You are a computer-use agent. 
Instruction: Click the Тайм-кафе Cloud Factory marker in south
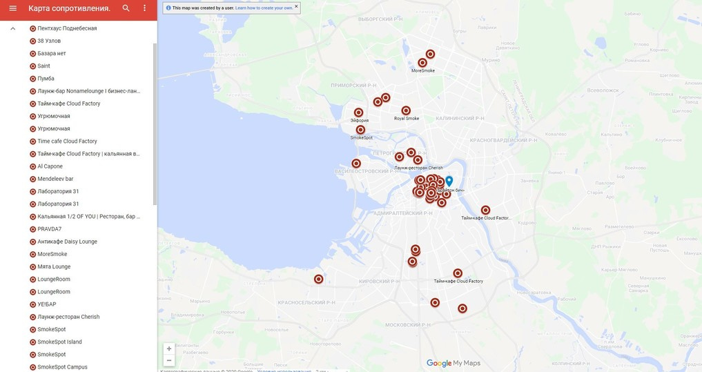(458, 273)
